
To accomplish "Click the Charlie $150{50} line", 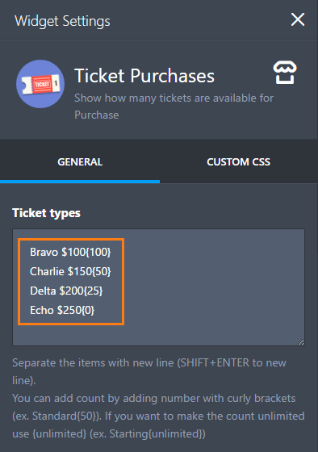I will pyautogui.click(x=70, y=271).
